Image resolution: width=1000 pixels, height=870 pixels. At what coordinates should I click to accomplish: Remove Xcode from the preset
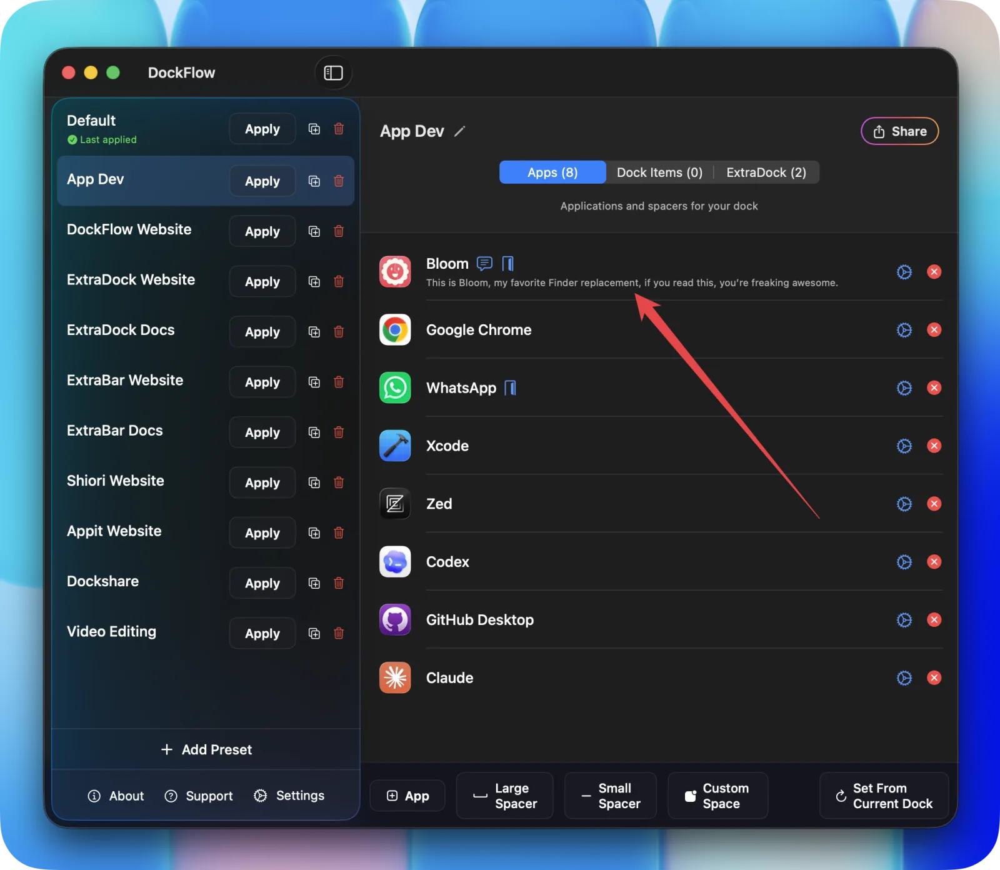point(934,446)
